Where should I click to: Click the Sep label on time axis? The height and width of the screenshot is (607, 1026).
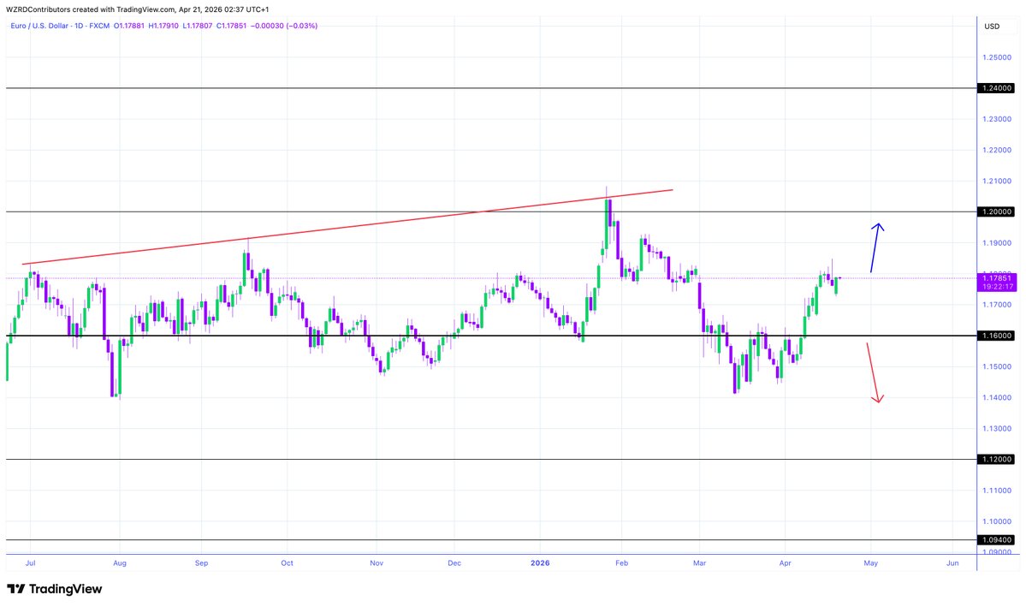click(202, 563)
